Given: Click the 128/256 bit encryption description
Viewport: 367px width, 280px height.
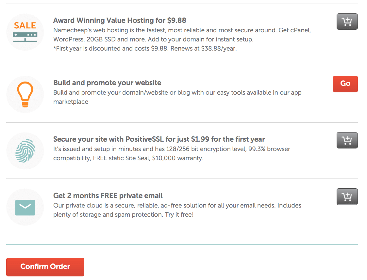Looking at the screenshot, I should [172, 154].
